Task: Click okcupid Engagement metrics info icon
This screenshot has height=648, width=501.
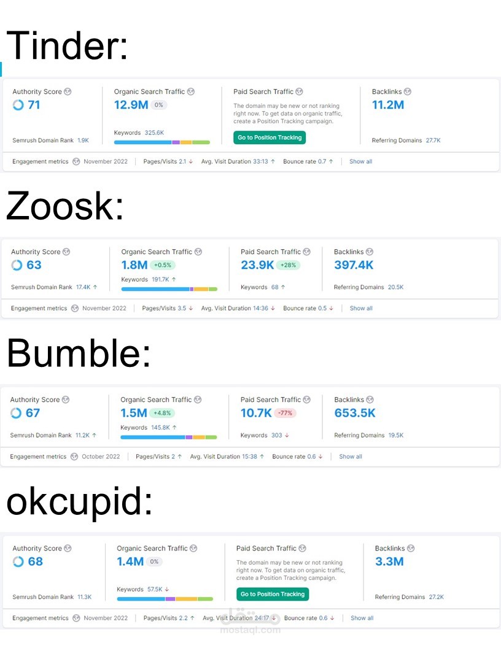Action: point(74,618)
